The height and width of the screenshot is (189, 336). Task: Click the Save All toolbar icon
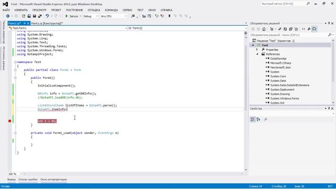40,16
